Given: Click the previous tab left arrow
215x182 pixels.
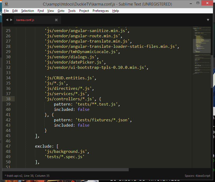Looking at the screenshot, I should pos(7,20).
